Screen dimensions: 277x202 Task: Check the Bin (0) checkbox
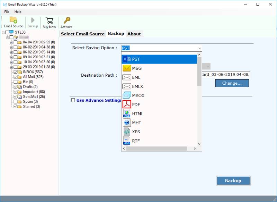[x=15, y=82]
